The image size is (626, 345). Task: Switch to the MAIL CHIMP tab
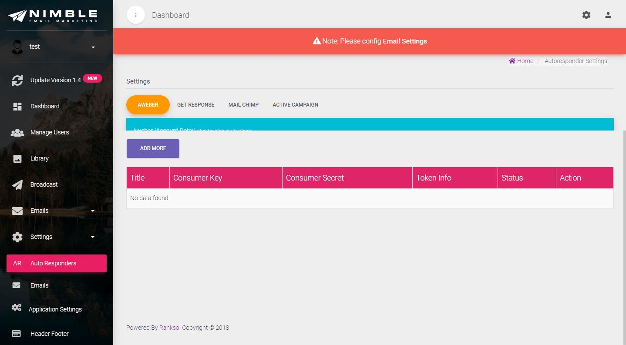tap(244, 105)
